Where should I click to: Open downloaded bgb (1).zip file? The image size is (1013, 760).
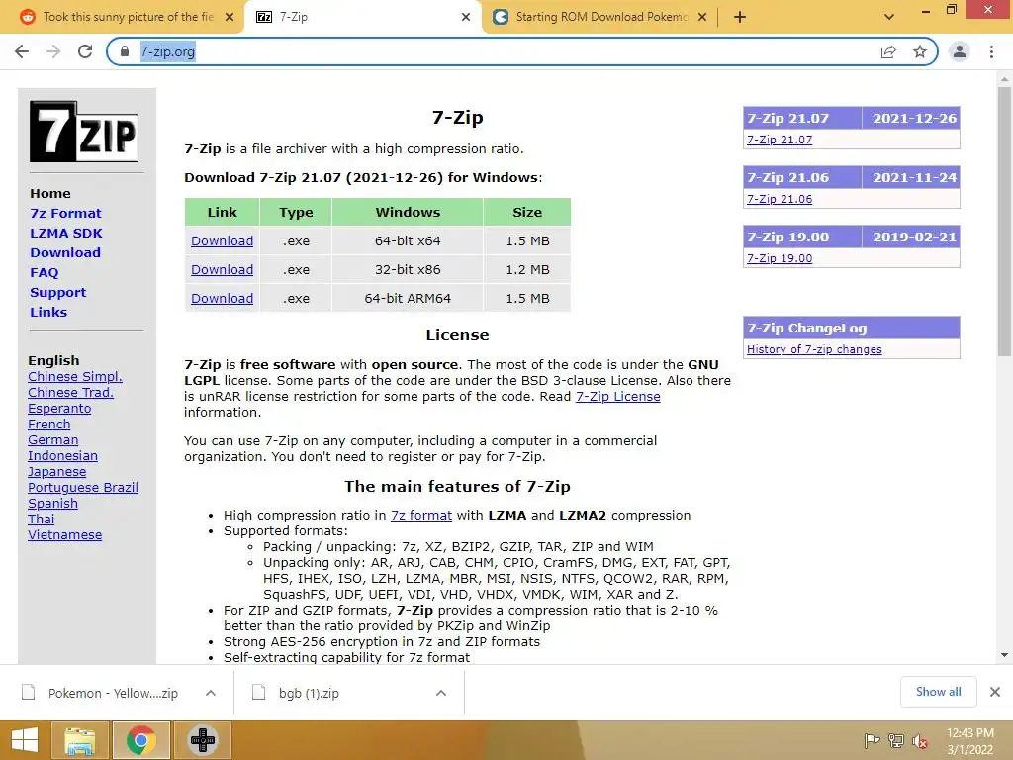pos(310,693)
